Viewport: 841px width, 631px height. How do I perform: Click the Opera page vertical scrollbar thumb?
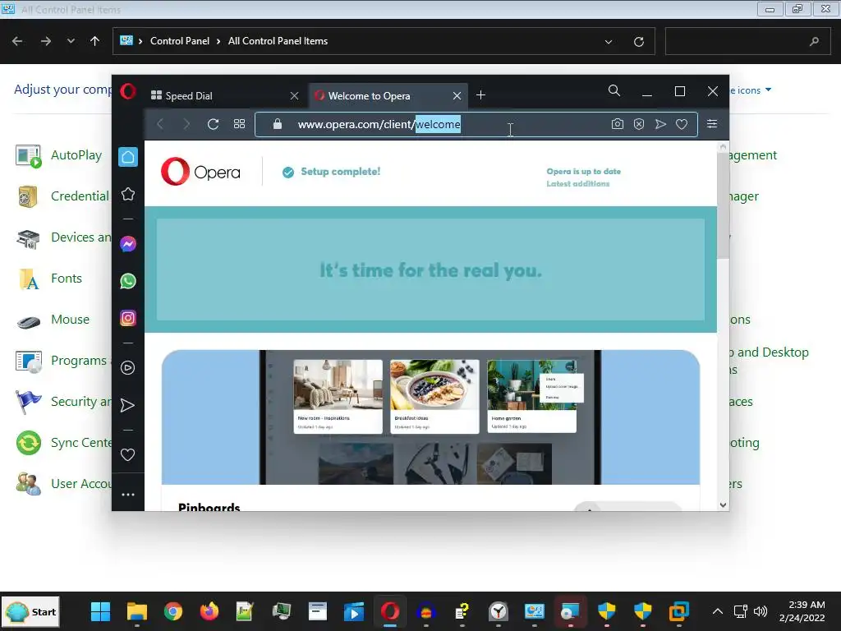click(723, 205)
